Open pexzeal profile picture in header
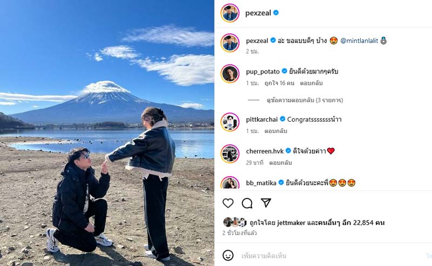The height and width of the screenshot is (266, 432). click(x=230, y=12)
